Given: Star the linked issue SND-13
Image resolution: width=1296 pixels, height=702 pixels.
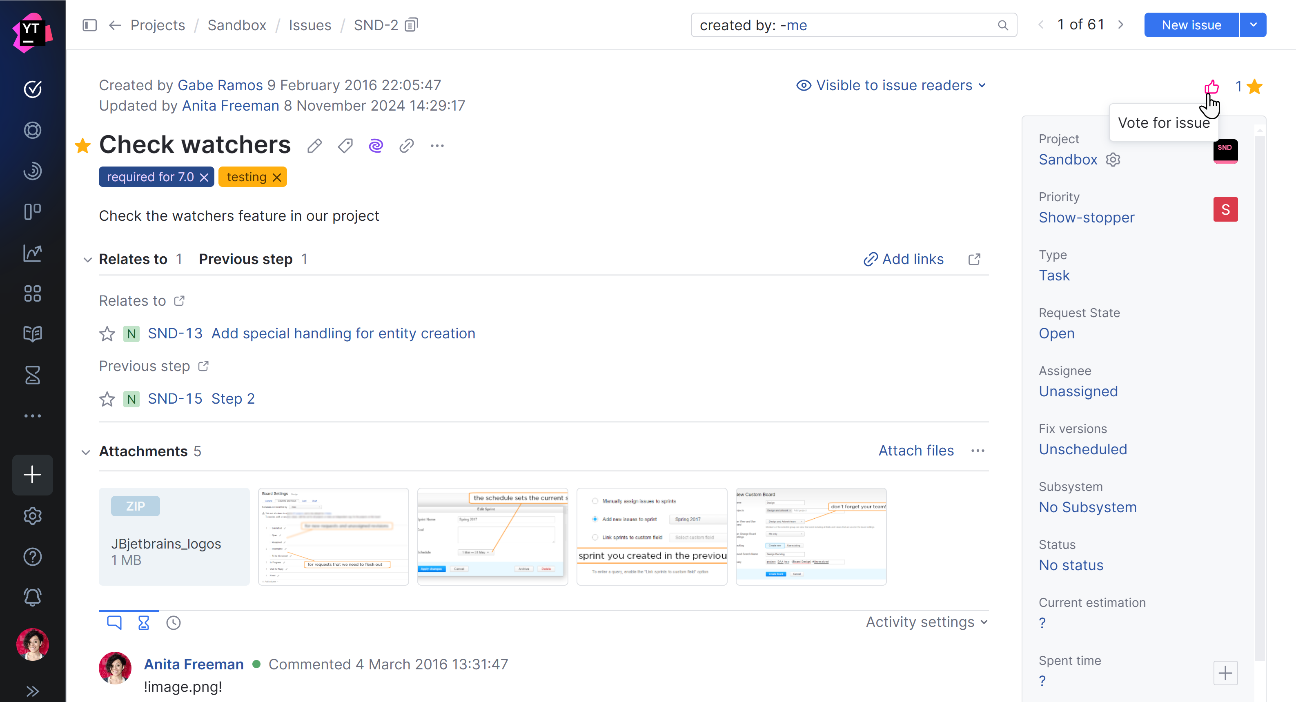Looking at the screenshot, I should [107, 334].
